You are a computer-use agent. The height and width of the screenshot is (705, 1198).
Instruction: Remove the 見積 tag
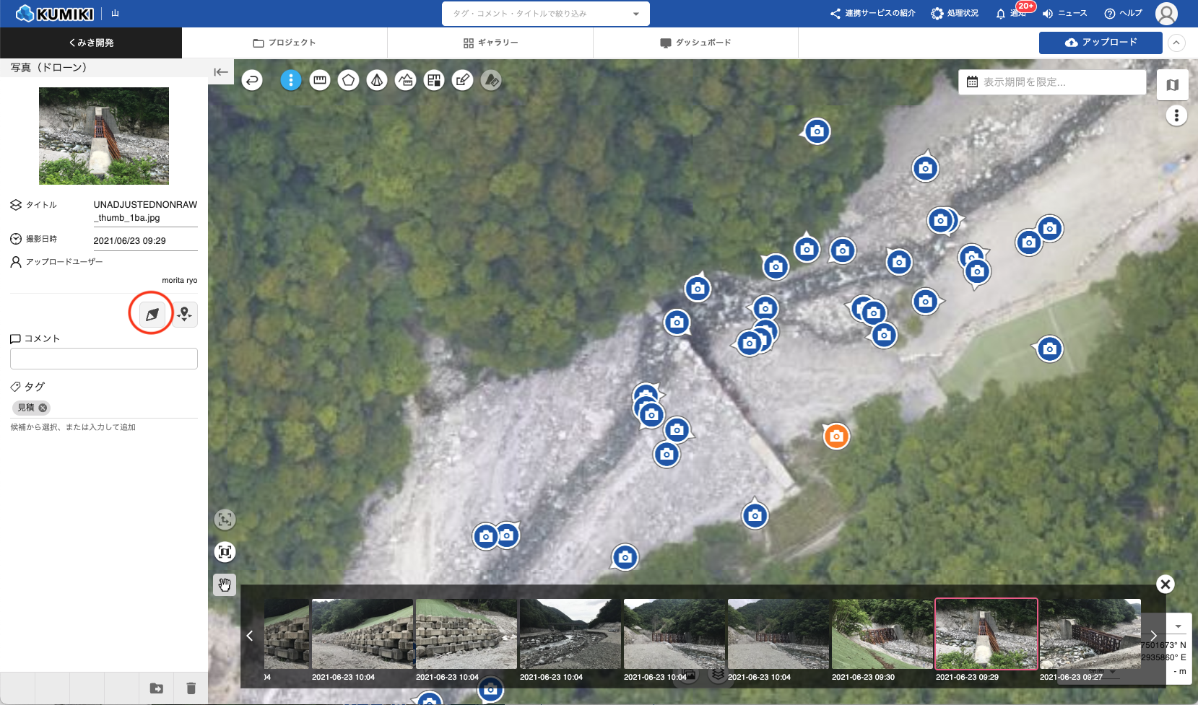pyautogui.click(x=43, y=408)
